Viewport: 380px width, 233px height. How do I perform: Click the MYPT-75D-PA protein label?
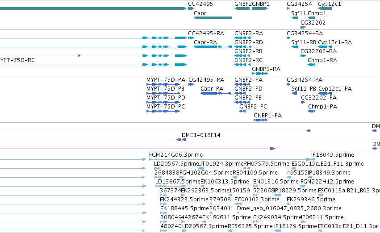coord(166,80)
